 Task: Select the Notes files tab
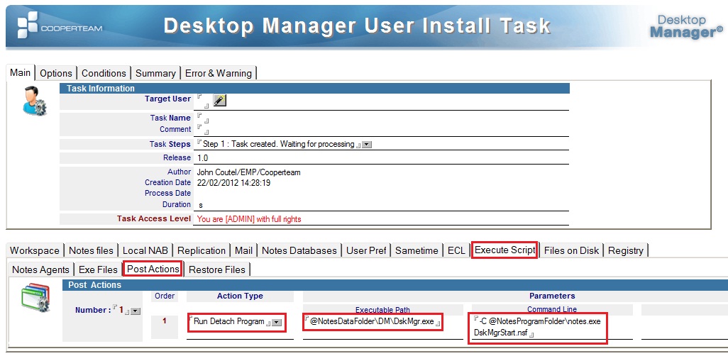pos(91,250)
